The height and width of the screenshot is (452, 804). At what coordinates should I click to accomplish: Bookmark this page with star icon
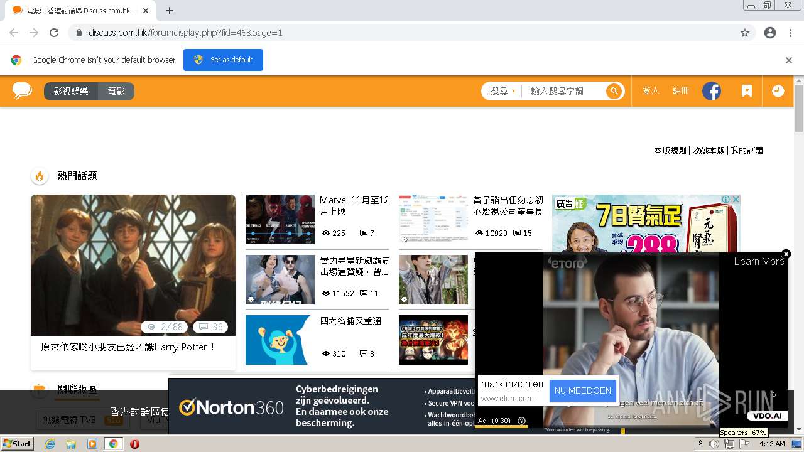tap(745, 33)
